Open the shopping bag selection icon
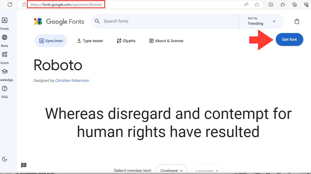Image resolution: width=311 pixels, height=174 pixels. [297, 21]
